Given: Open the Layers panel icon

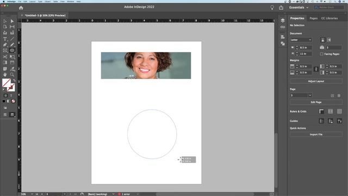Looking at the screenshot, I should tap(283, 21).
